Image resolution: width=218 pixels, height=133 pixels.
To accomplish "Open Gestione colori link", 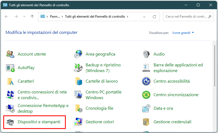I will point(100,122).
